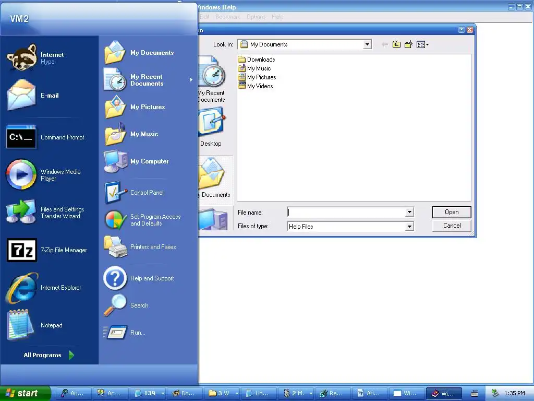Switch to Re... taskbar button

333,394
